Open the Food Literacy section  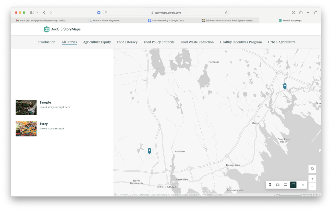coord(127,42)
